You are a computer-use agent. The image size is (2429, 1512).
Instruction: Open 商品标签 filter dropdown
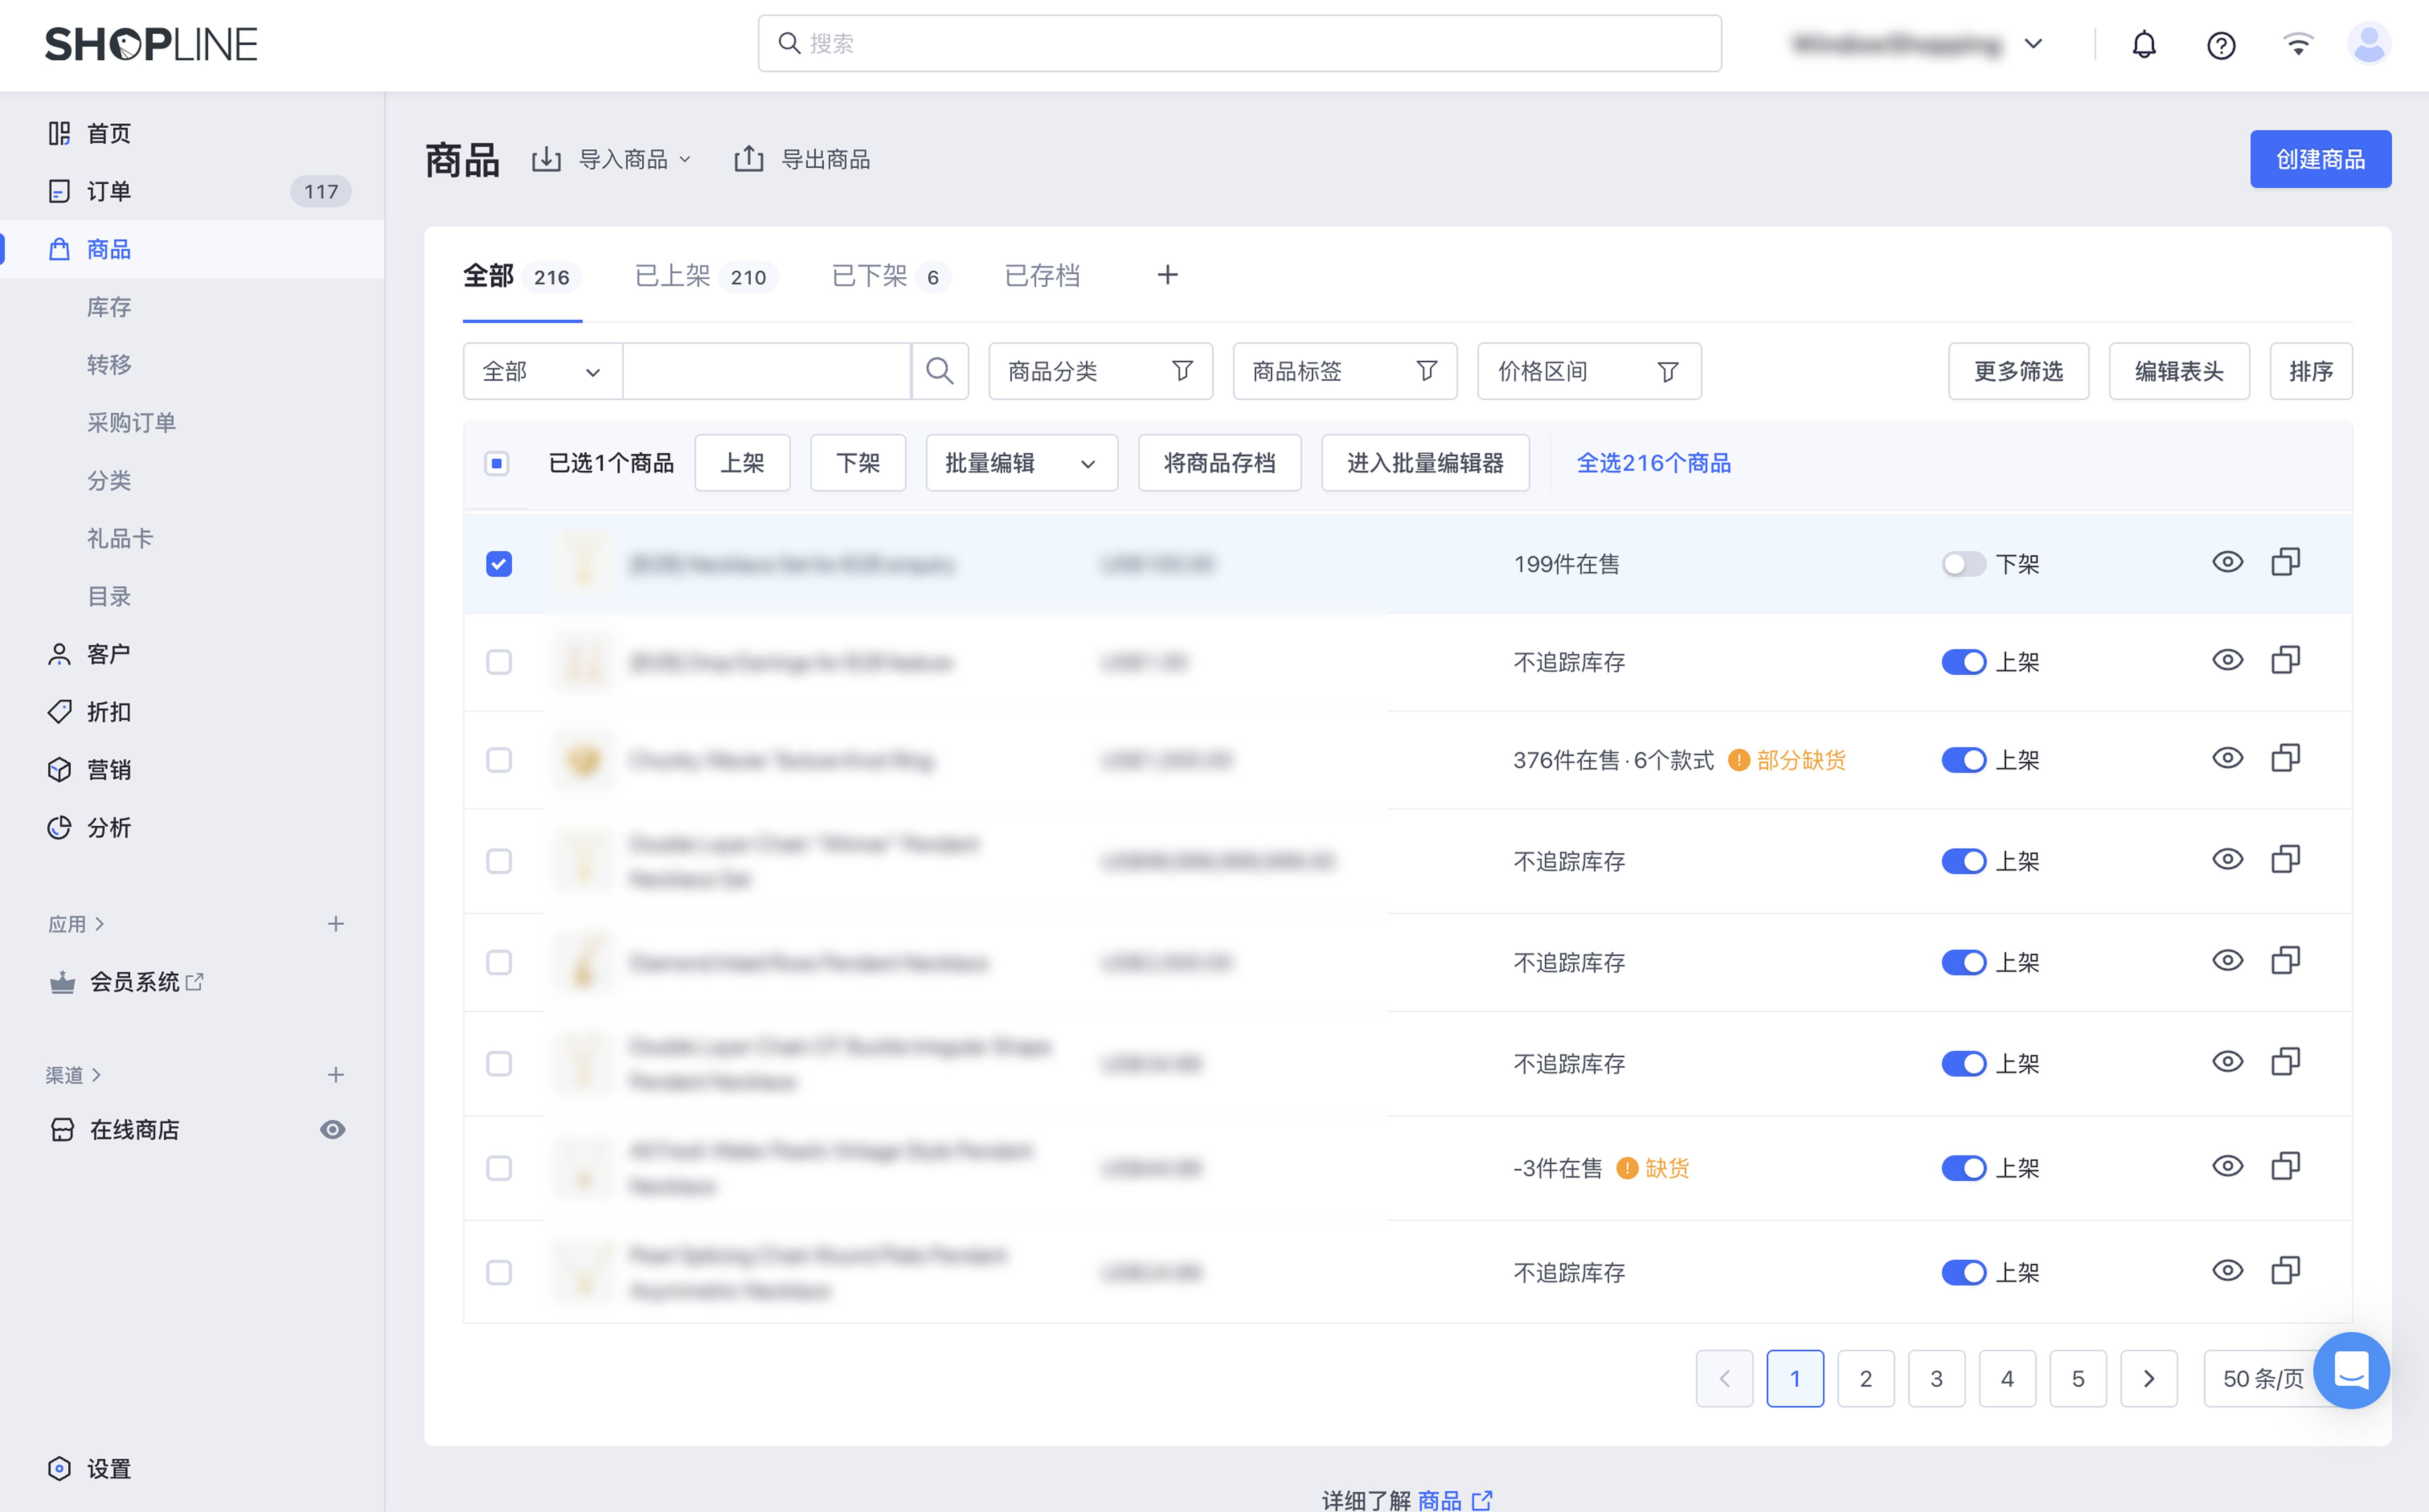(x=1345, y=371)
